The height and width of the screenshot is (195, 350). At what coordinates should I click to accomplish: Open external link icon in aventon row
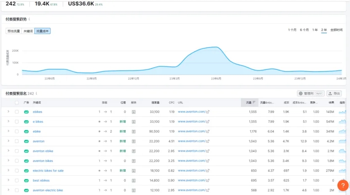coord(208,141)
